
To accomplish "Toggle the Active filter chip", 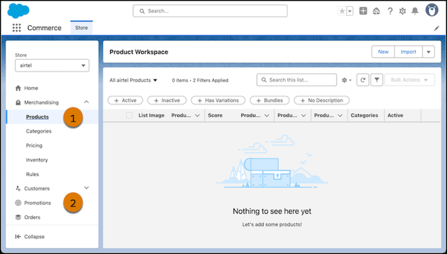I will coord(125,101).
